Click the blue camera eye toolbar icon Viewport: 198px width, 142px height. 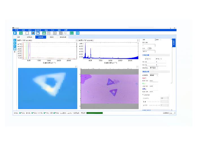click(33, 33)
